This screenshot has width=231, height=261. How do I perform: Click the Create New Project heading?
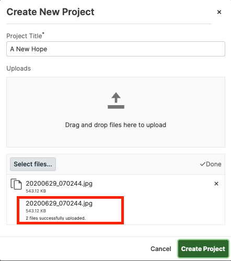point(50,12)
